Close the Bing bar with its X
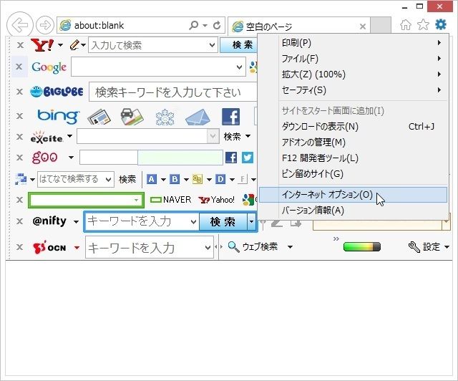This screenshot has height=381, width=458. pos(19,116)
